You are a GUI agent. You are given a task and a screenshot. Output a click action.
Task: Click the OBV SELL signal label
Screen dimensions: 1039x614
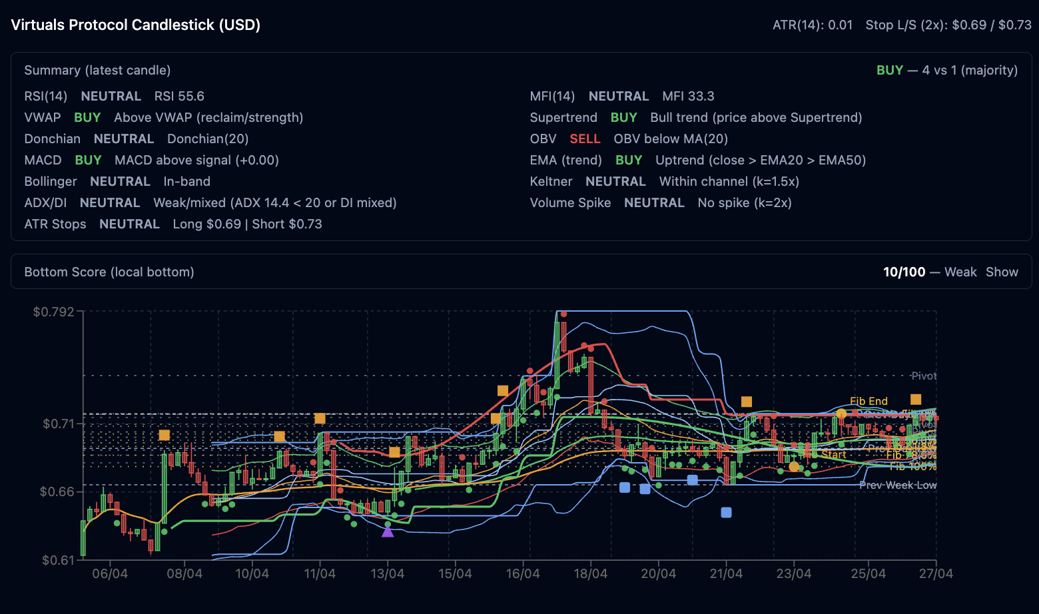coord(585,139)
